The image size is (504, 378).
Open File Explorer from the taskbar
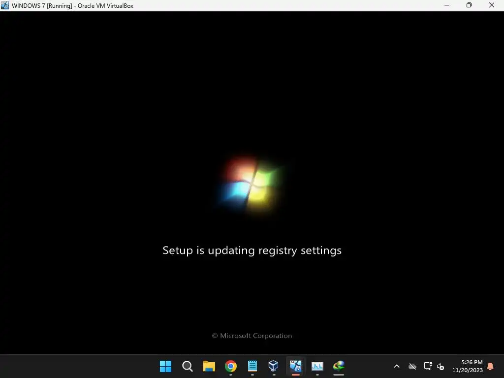click(x=209, y=366)
